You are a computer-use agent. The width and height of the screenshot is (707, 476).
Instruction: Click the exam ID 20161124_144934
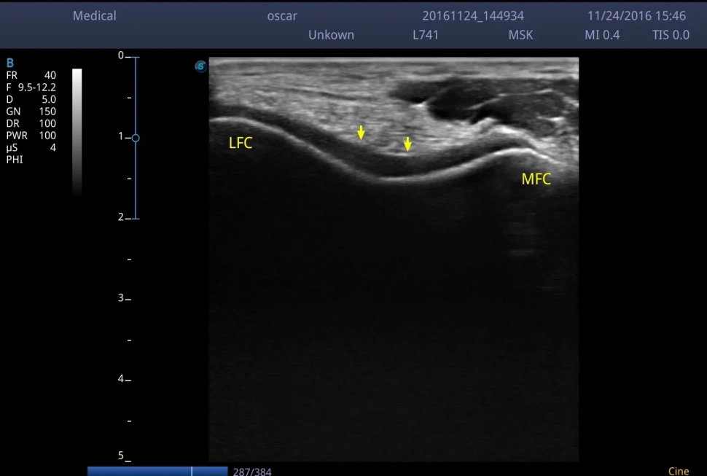473,16
